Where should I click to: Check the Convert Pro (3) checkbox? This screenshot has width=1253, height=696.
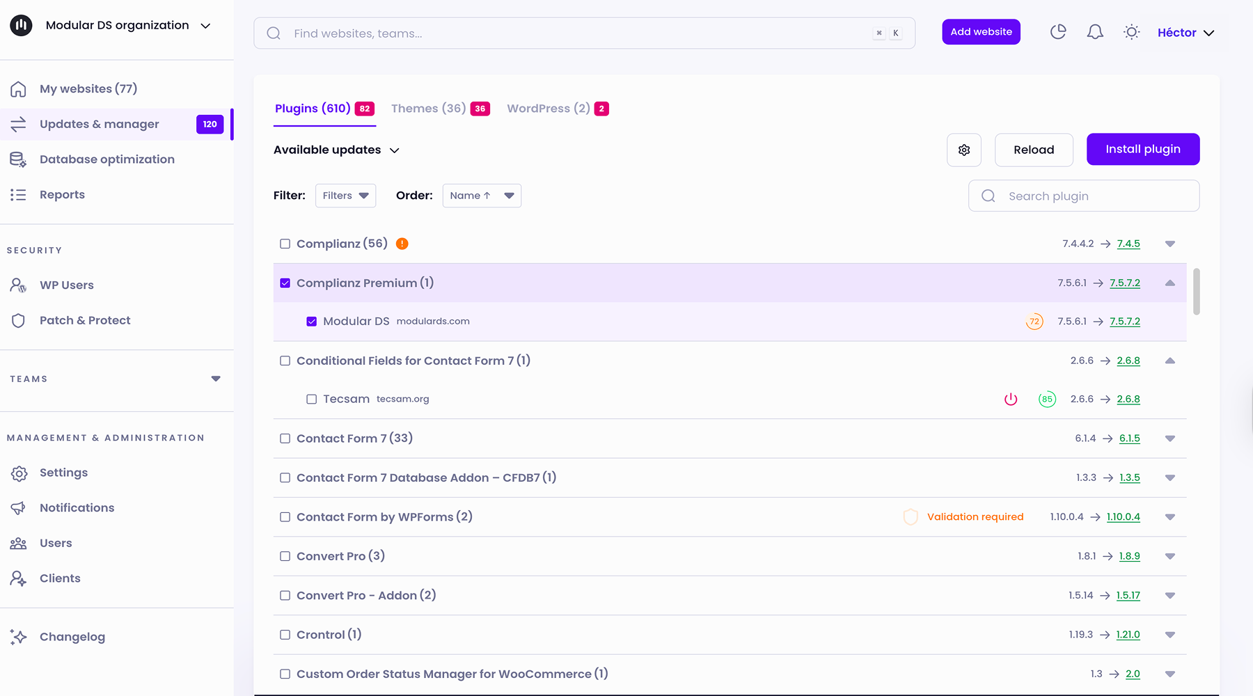(x=285, y=556)
